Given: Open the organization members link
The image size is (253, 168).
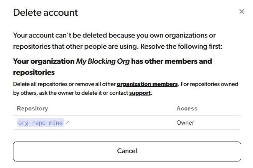Looking at the screenshot, I should click(x=147, y=84).
